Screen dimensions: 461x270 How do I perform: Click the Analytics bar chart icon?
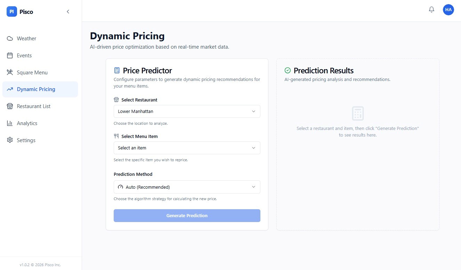coord(10,123)
